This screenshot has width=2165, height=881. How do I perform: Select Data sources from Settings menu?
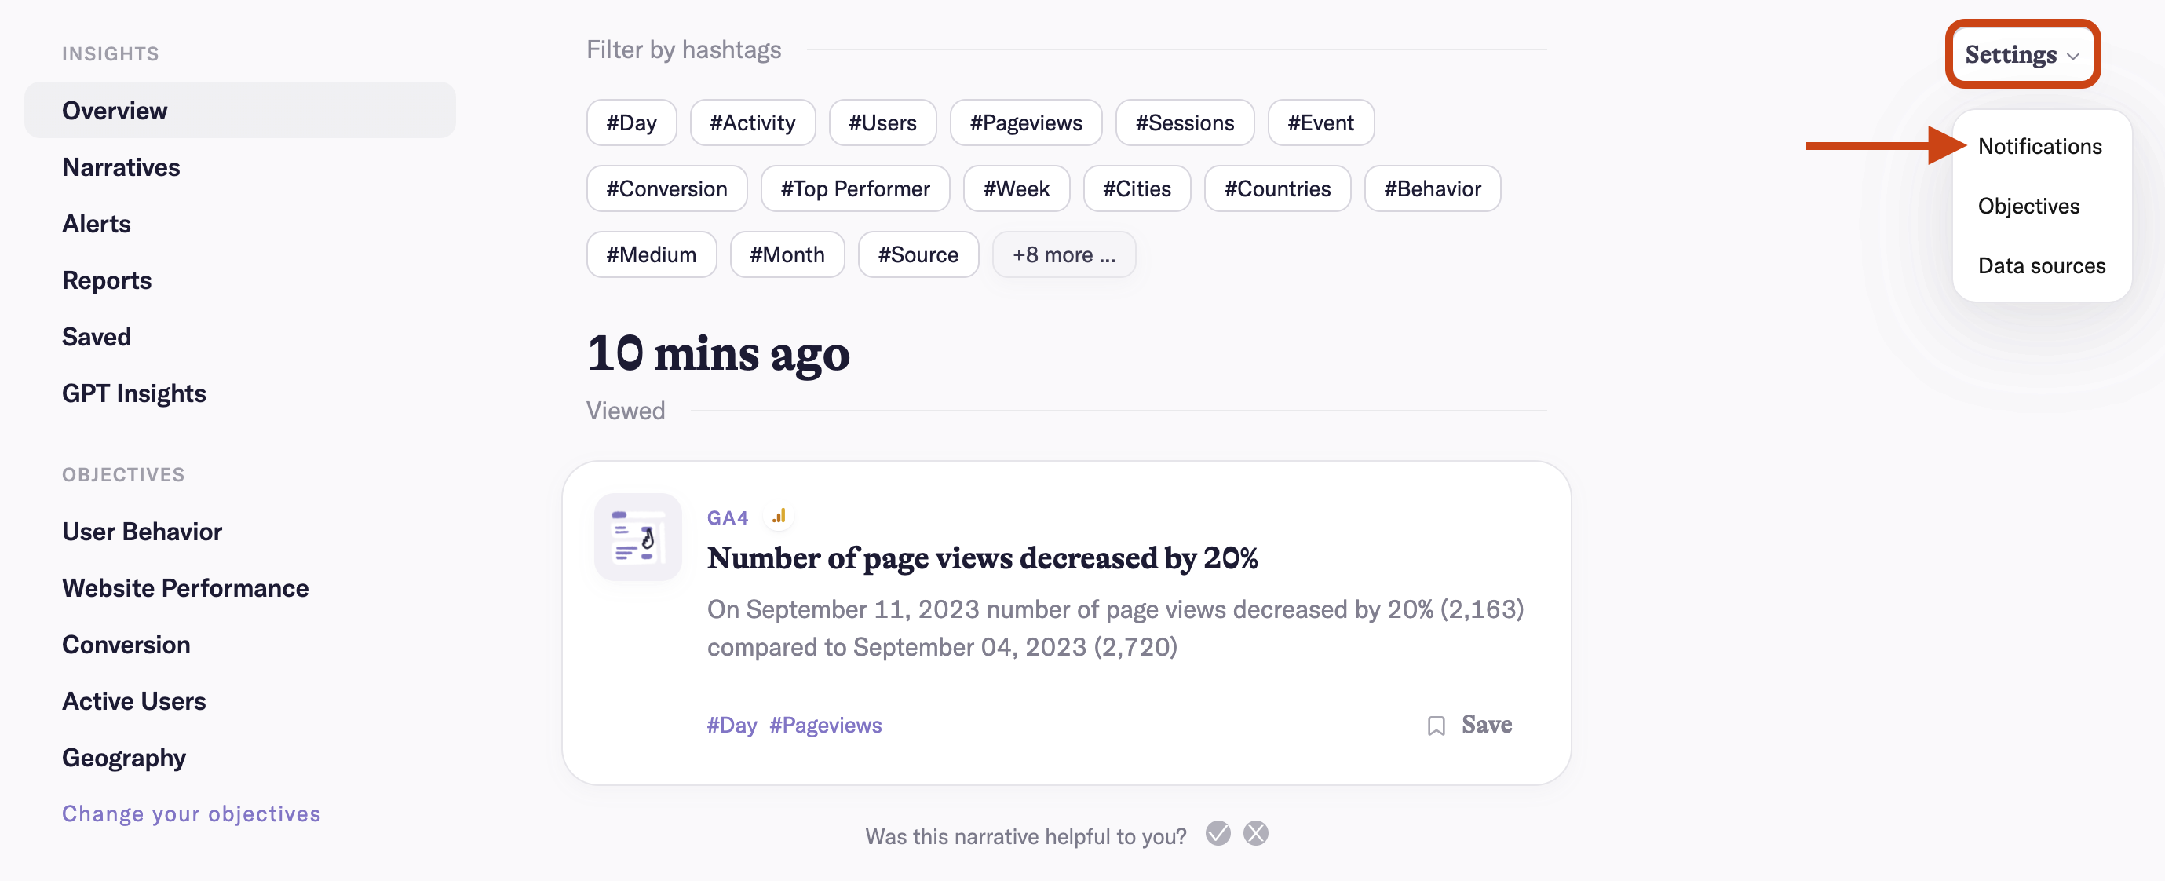(2041, 265)
